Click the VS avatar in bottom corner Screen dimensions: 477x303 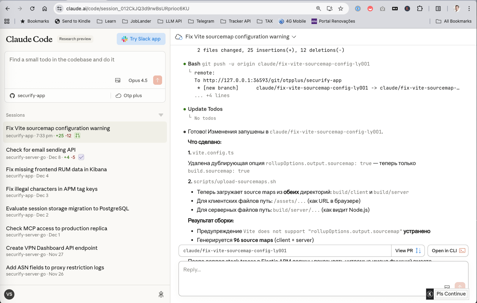9,294
